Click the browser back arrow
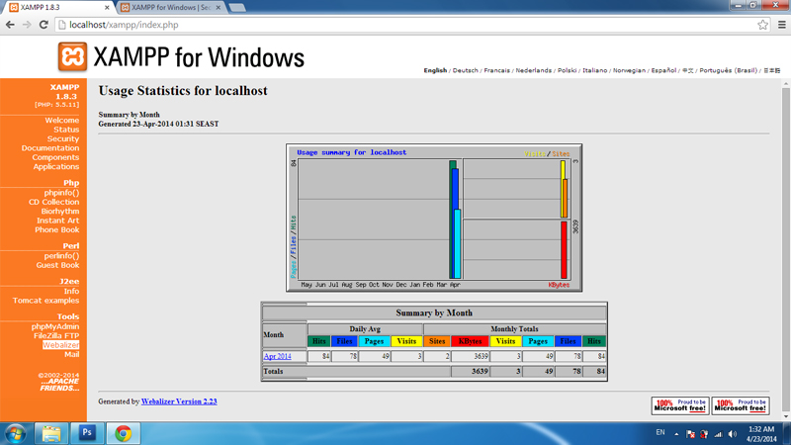Image resolution: width=791 pixels, height=445 pixels. tap(10, 25)
